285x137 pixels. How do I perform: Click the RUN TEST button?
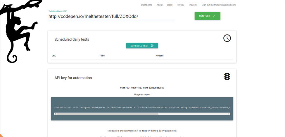207,16
